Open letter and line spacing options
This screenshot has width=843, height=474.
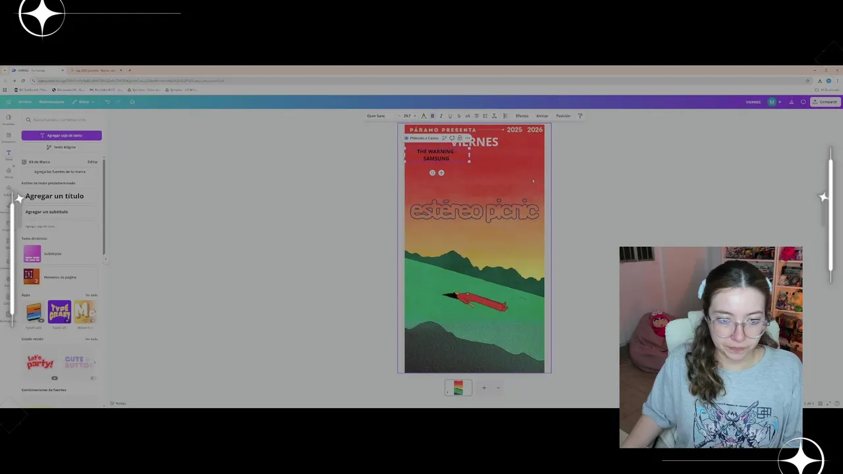click(x=494, y=116)
